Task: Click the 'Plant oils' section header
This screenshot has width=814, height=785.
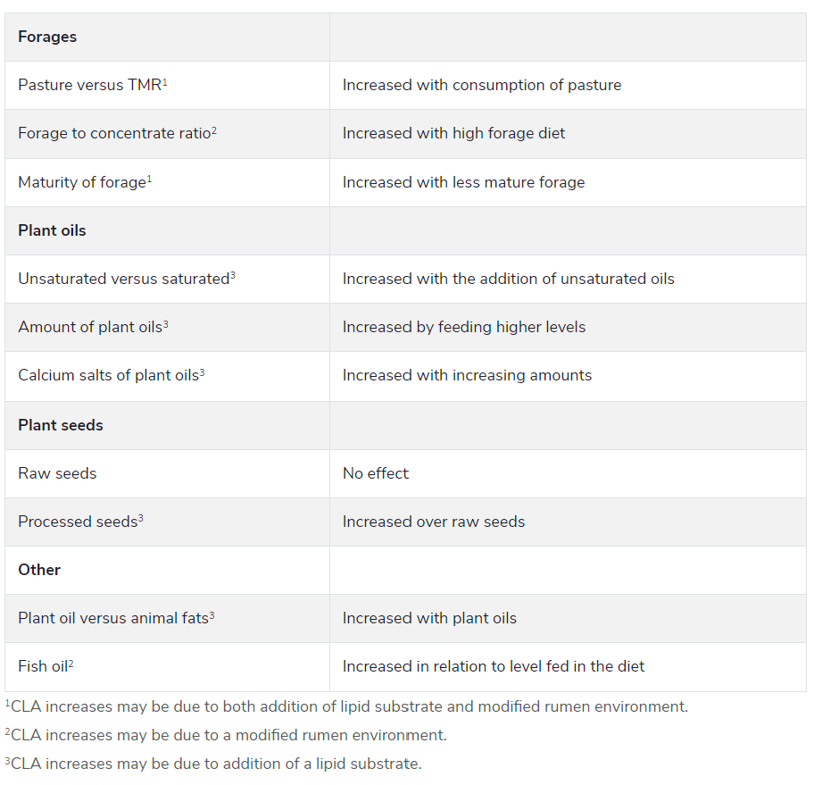Action: (52, 230)
